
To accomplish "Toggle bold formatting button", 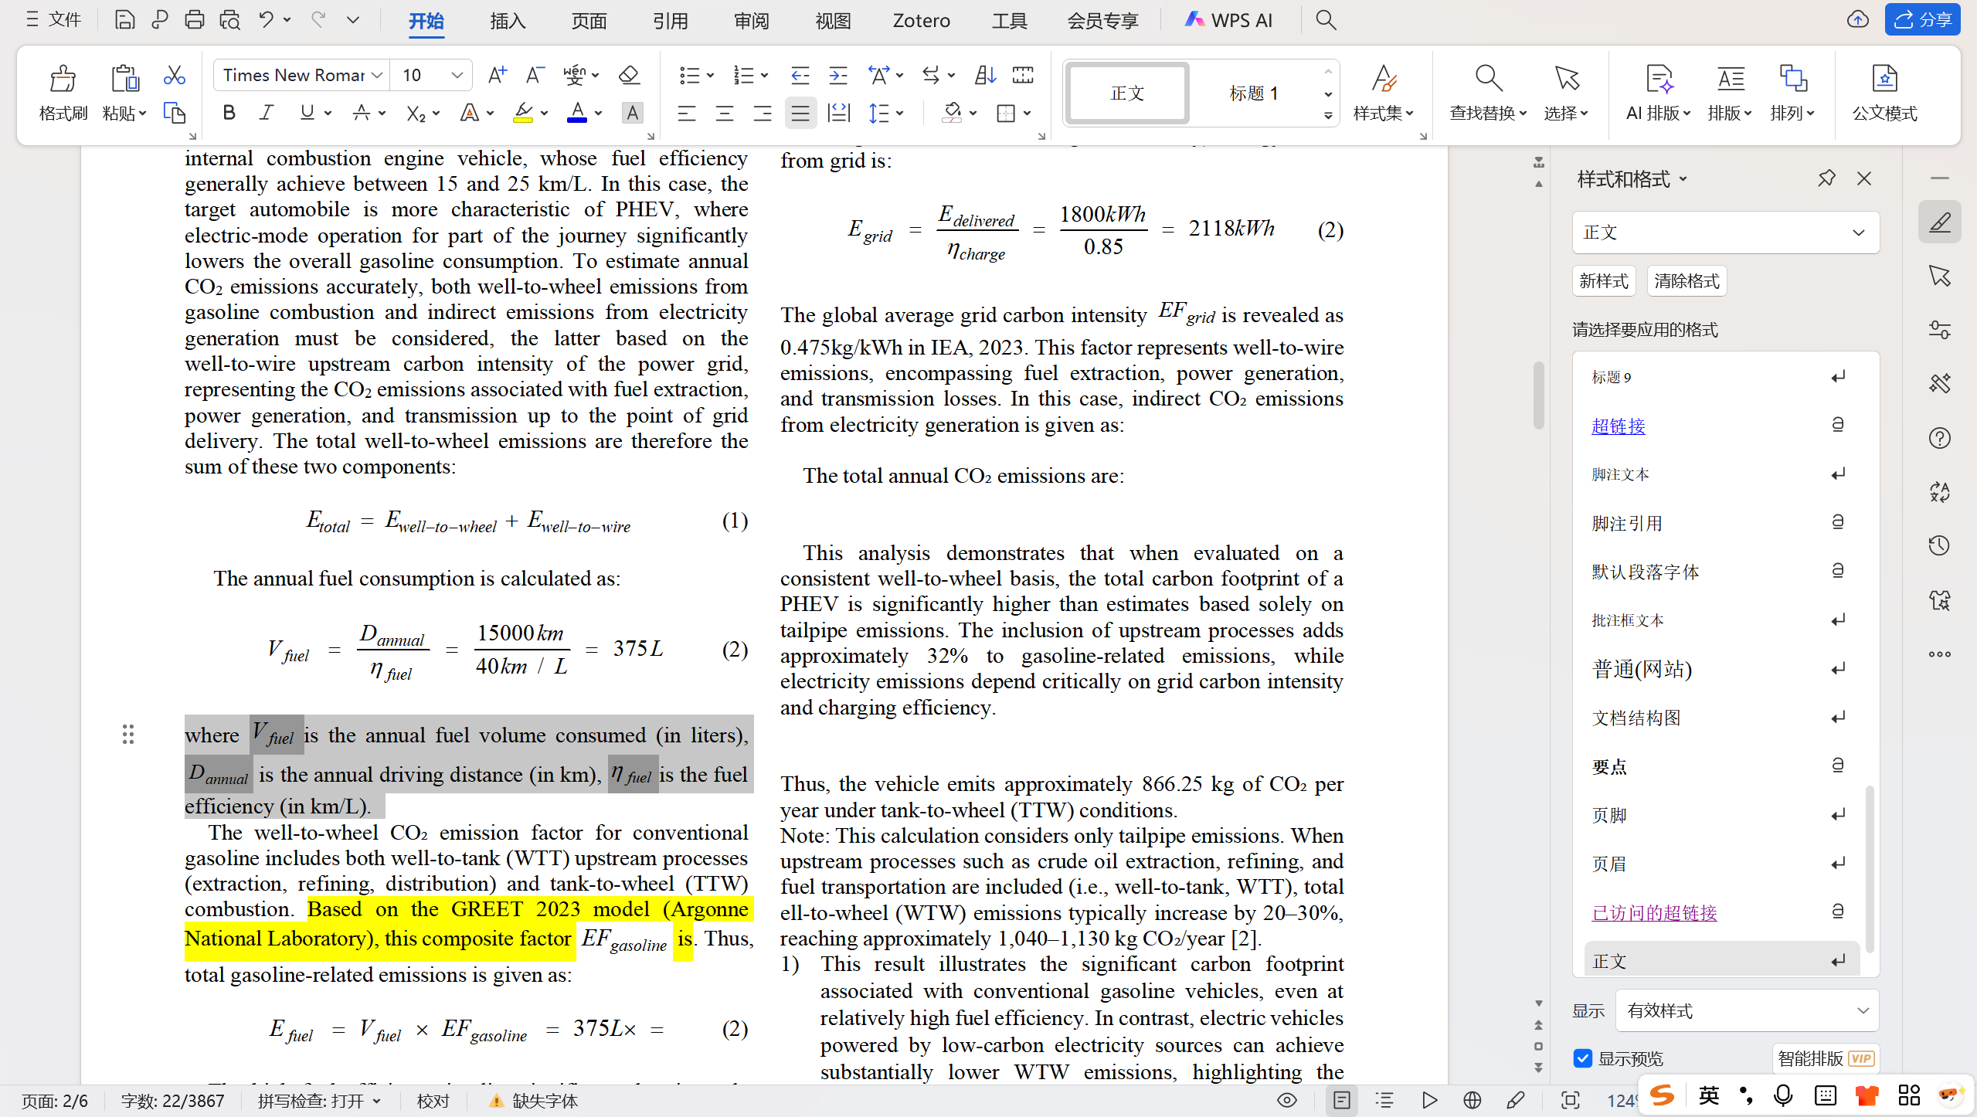I will click(x=229, y=114).
